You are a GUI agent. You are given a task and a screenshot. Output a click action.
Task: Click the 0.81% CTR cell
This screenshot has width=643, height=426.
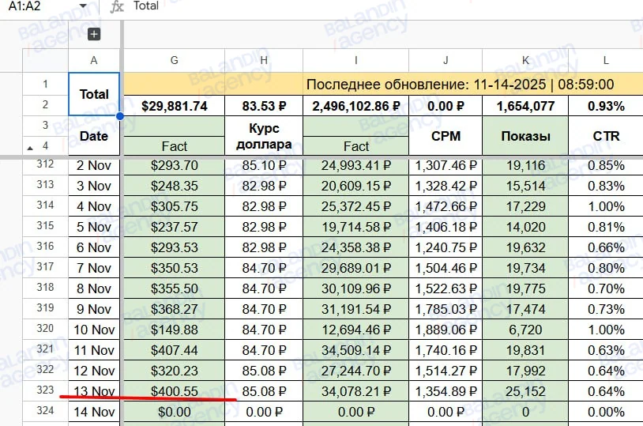606,227
